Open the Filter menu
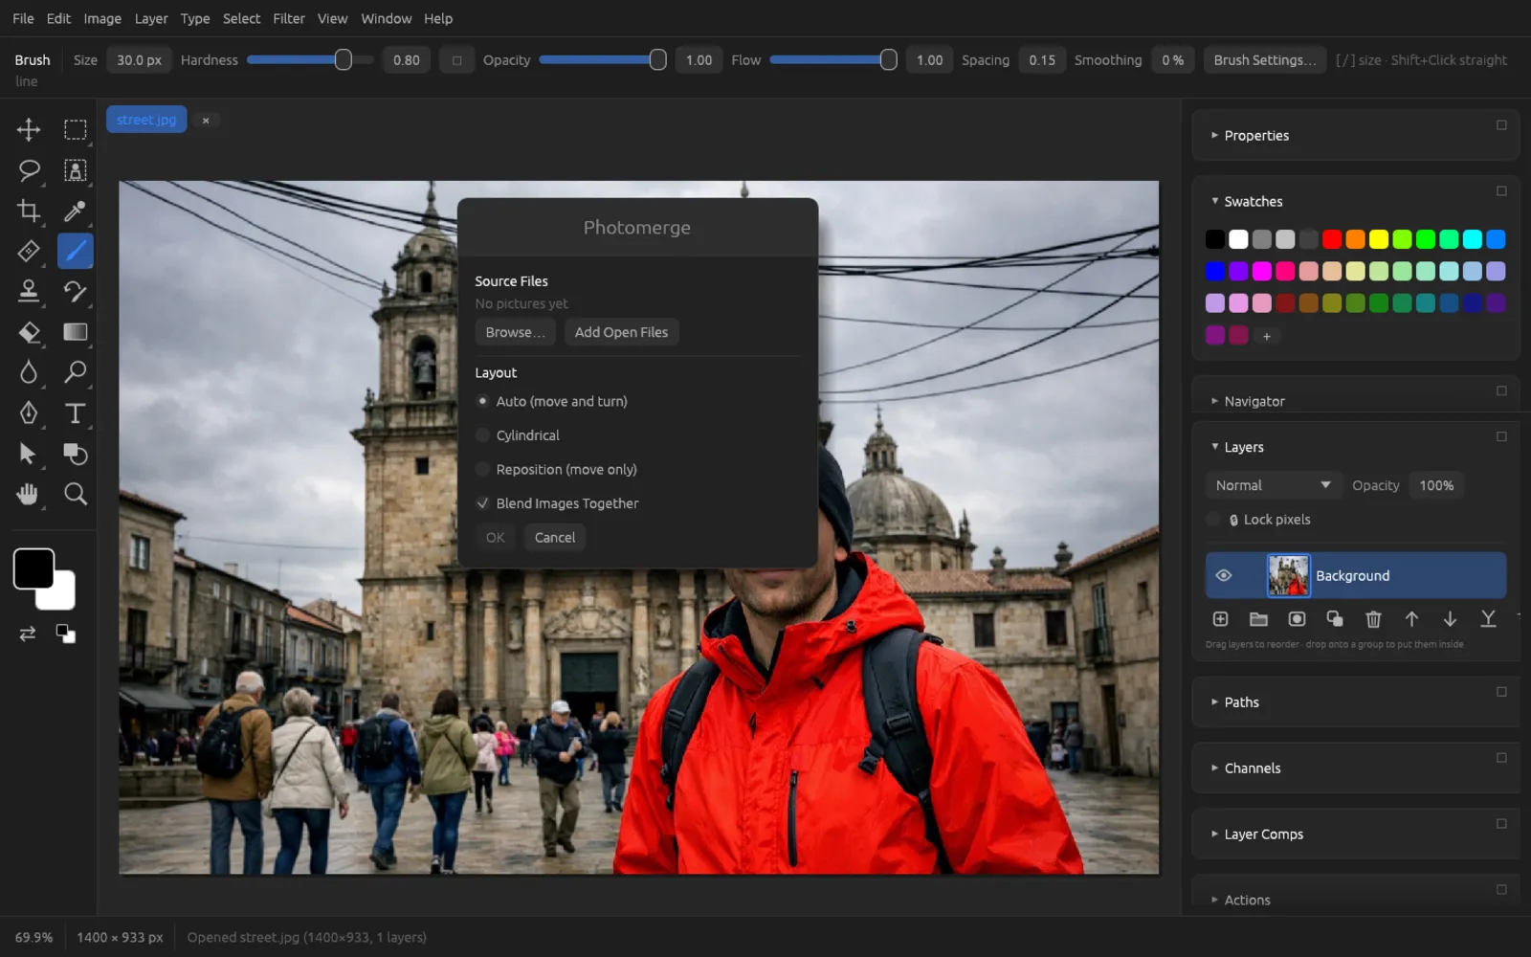 coord(288,18)
